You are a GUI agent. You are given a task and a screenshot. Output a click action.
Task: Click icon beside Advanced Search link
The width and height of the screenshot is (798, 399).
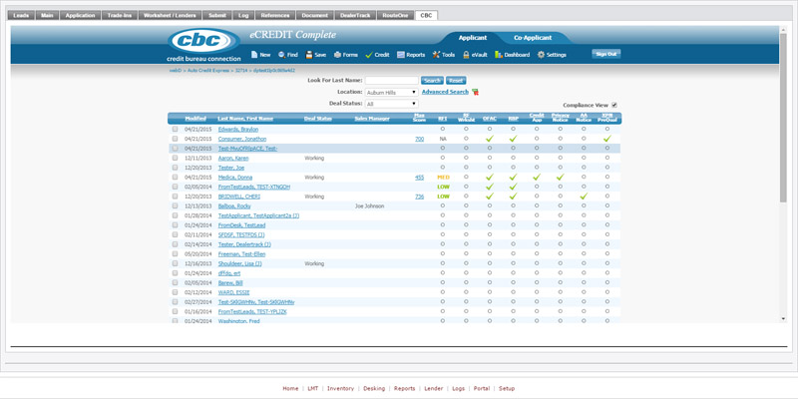pyautogui.click(x=476, y=92)
